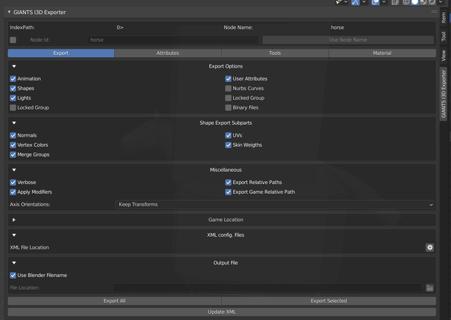The image size is (451, 320).
Task: Uncheck the Animation checkbox
Action: (13, 78)
